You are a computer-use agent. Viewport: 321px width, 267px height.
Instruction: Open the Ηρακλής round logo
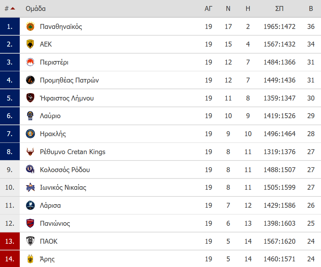coord(30,134)
